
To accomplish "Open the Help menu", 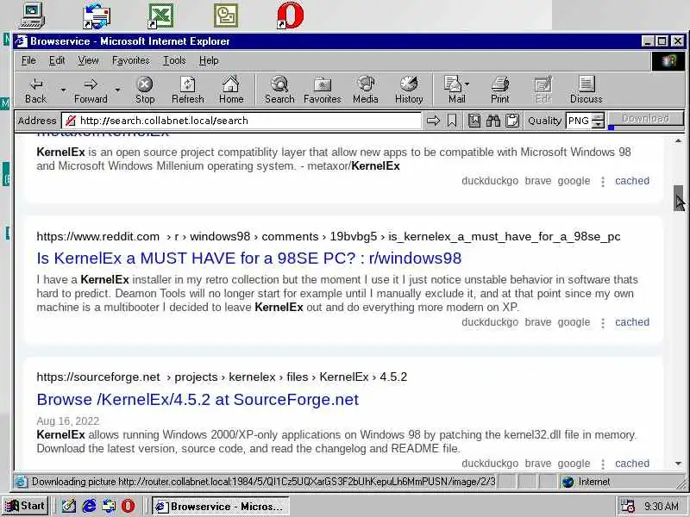I will (x=209, y=60).
